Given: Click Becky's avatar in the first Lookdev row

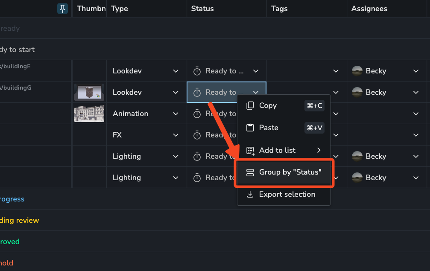Looking at the screenshot, I should tap(357, 71).
